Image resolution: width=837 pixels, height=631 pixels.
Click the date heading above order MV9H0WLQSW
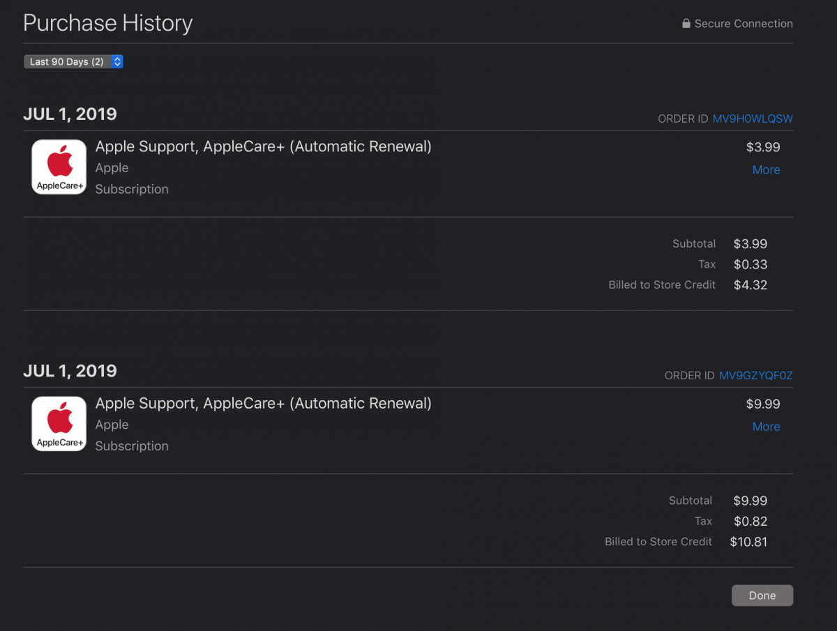pos(70,114)
